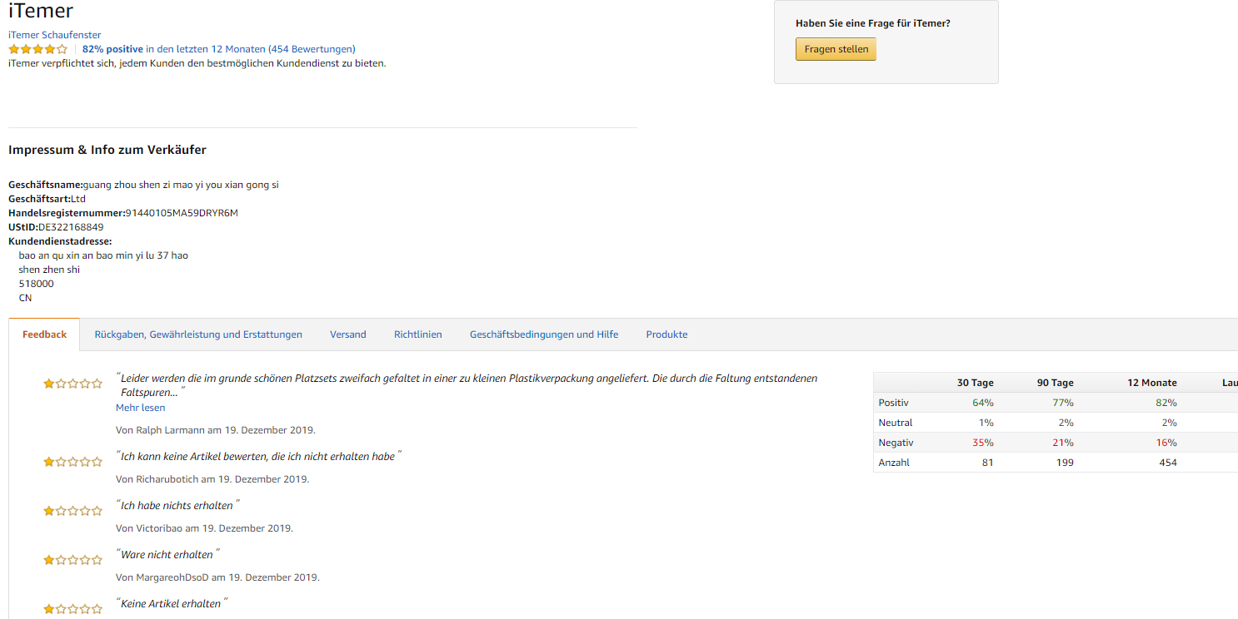Open the '82% positive' rating link

point(112,49)
